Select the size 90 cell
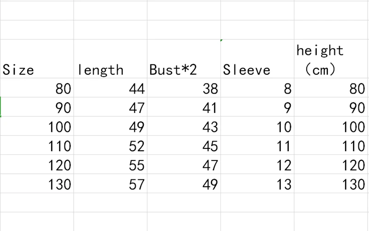This screenshot has height=231, width=369. point(37,107)
